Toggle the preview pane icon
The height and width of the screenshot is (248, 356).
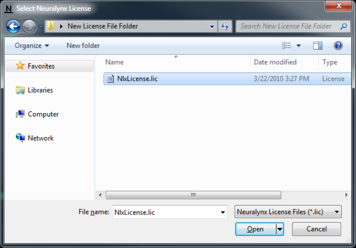(x=318, y=46)
